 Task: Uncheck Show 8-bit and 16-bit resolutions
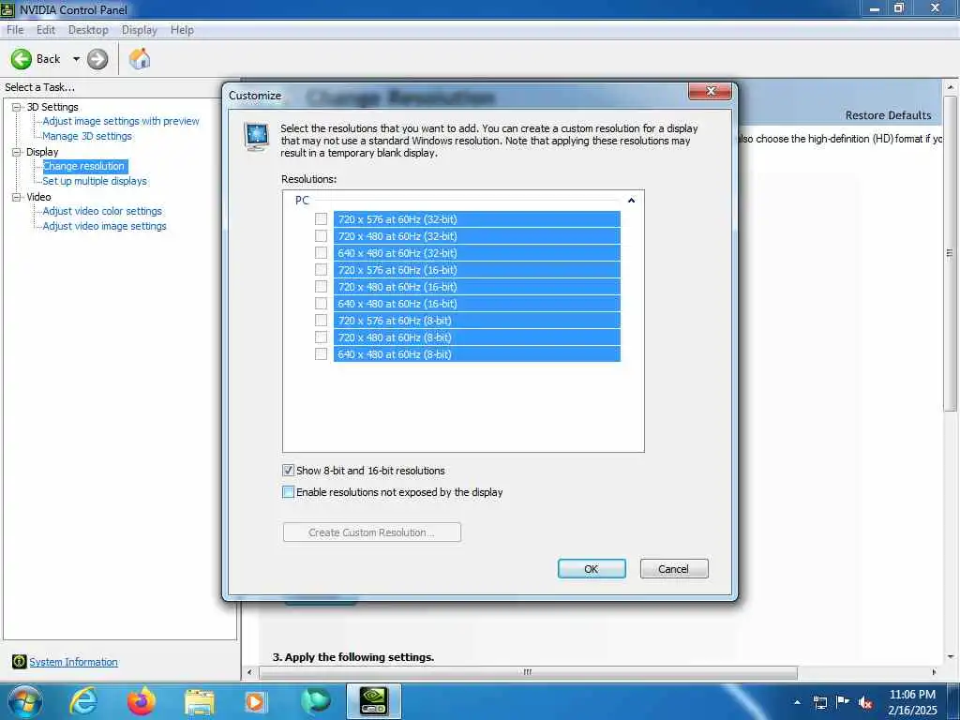point(288,471)
